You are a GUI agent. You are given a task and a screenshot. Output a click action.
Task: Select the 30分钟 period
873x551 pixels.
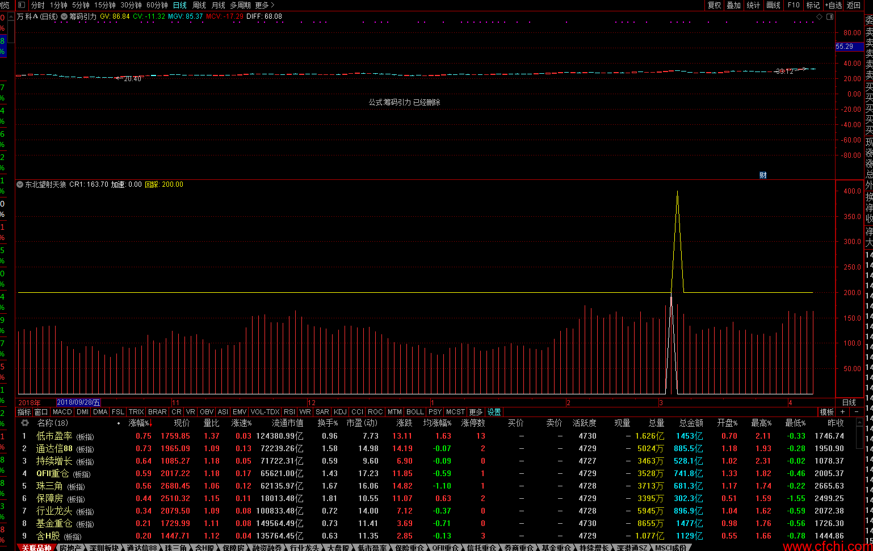point(131,5)
